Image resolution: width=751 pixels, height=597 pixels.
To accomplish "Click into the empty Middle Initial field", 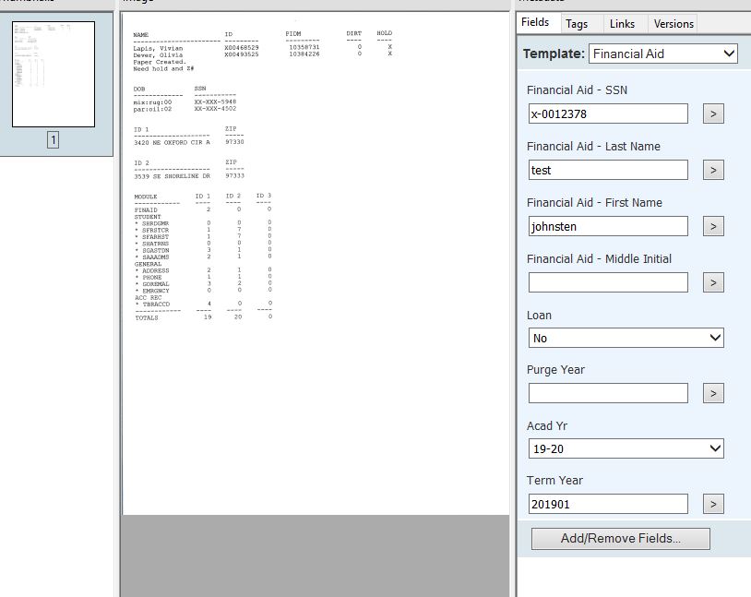I will [608, 282].
